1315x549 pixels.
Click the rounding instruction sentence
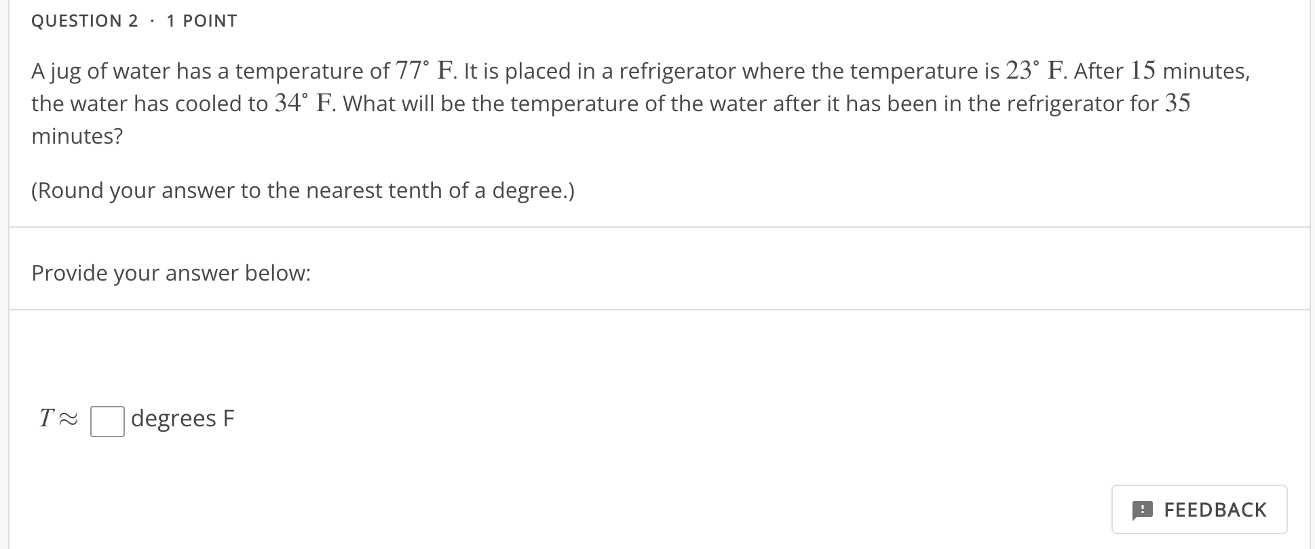tap(303, 190)
